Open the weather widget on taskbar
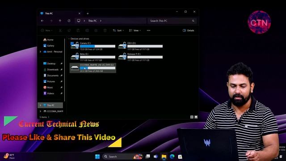Image resolution: width=286 pixels, height=161 pixels. (x=9, y=156)
